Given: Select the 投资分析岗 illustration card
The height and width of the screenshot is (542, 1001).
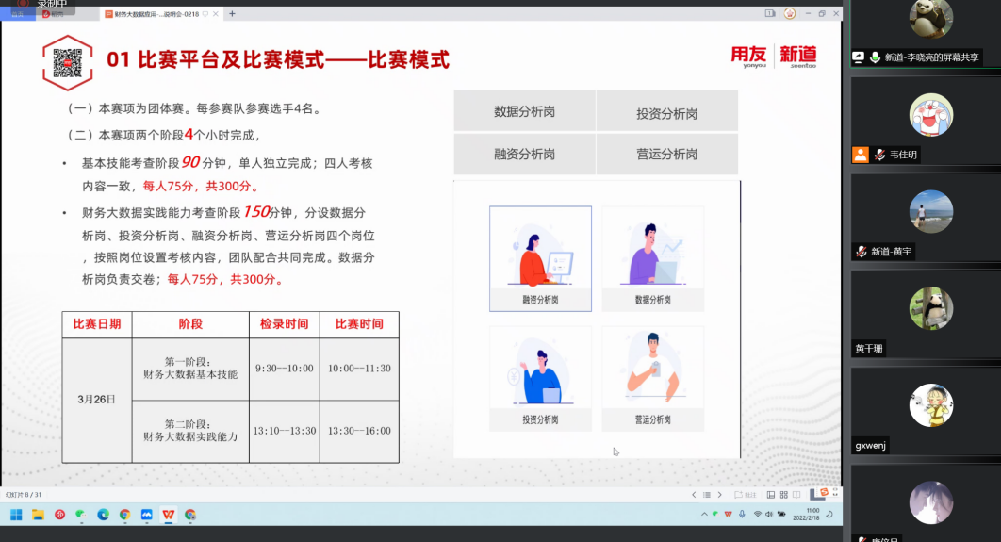Looking at the screenshot, I should pos(540,378).
